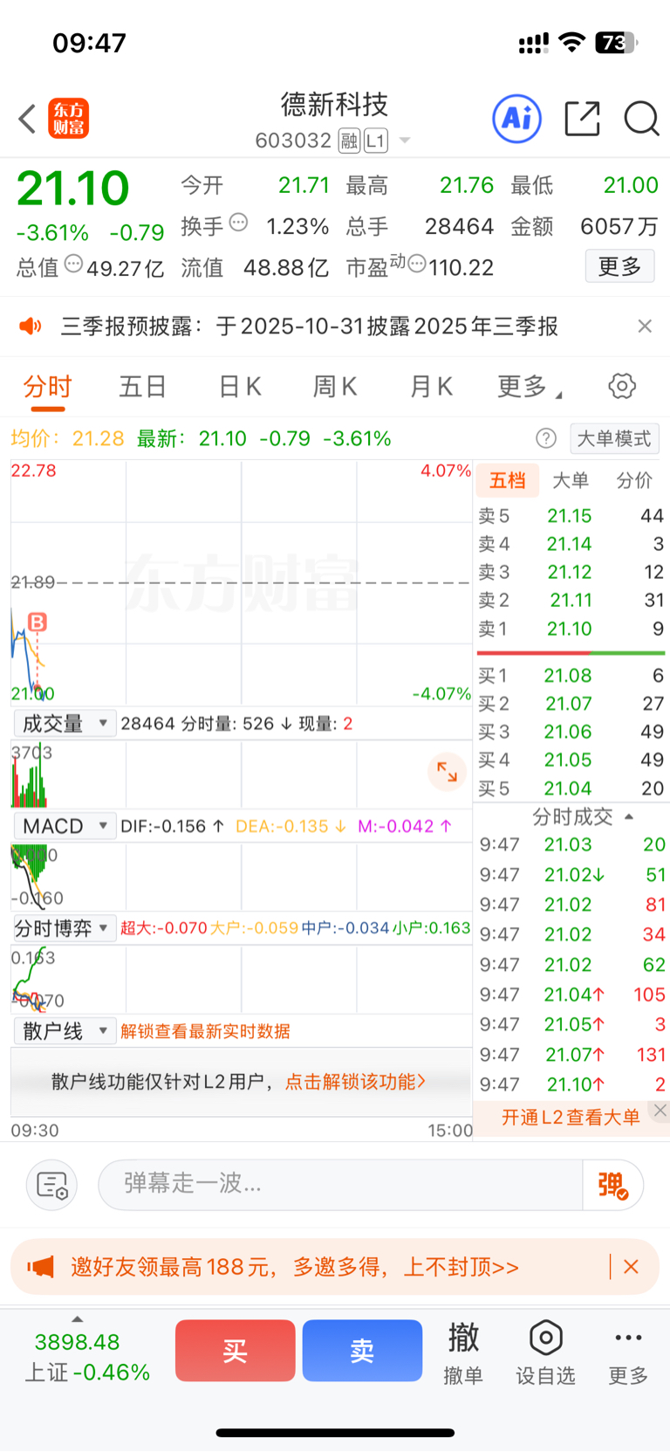Tap the 德新科技 stock title
Image resolution: width=670 pixels, height=1452 pixels.
pyautogui.click(x=334, y=105)
